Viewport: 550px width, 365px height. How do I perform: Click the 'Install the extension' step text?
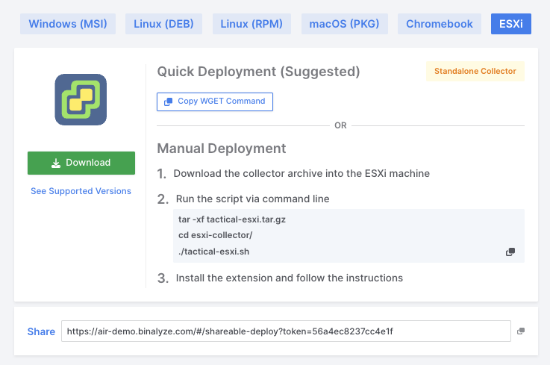tap(290, 278)
